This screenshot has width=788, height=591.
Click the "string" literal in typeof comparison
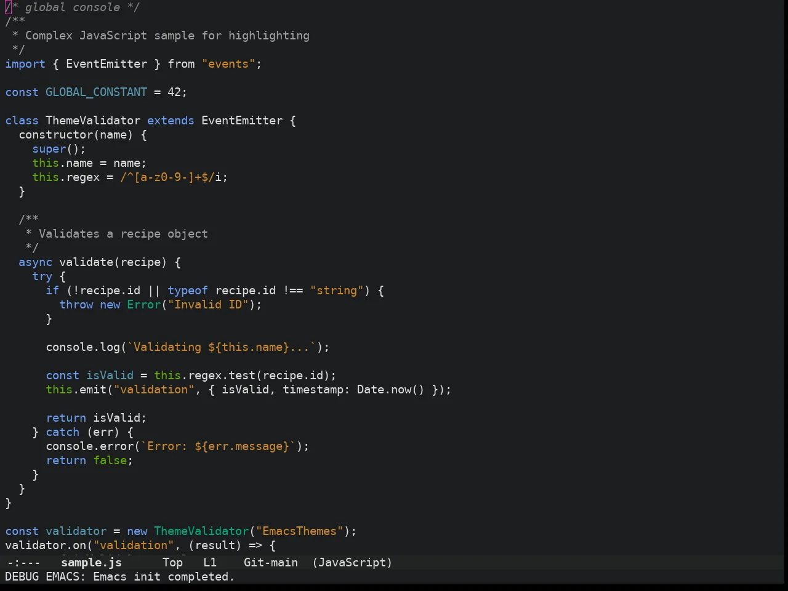tap(337, 291)
